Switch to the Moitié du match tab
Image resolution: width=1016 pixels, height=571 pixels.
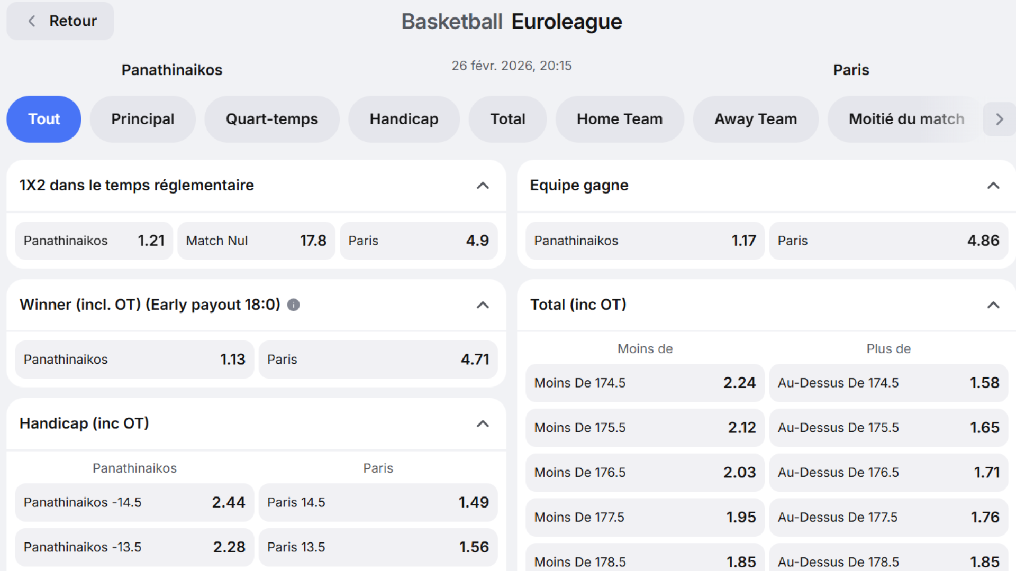point(906,119)
